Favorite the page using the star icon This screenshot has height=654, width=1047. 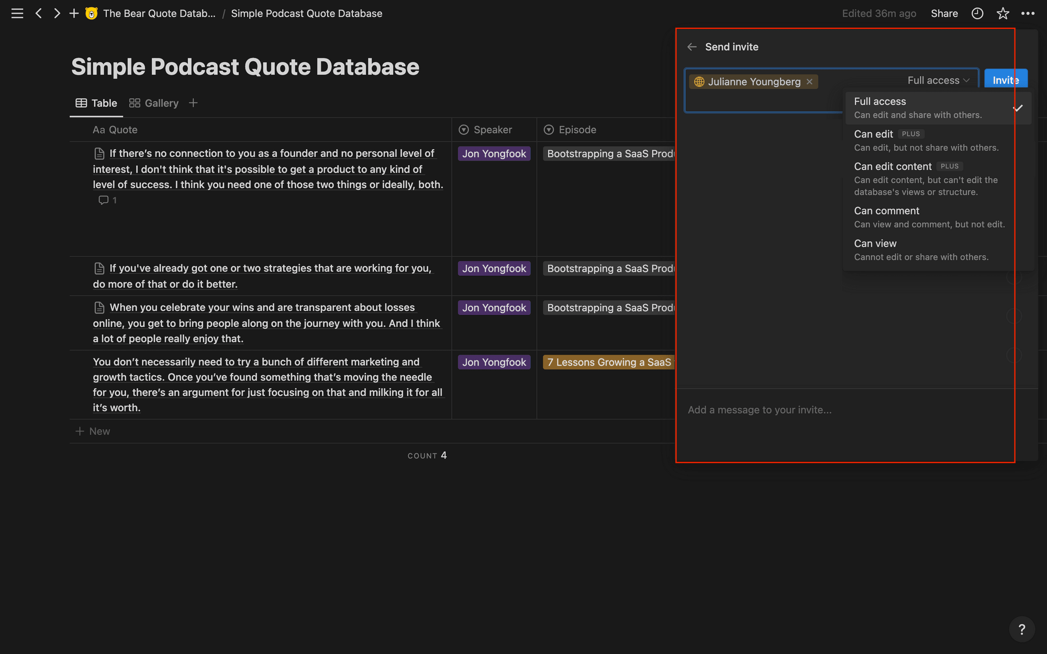[1003, 13]
